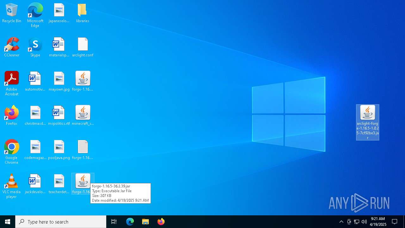Select the mspolitics.rtf document icon
This screenshot has height=228, width=405.
click(59, 116)
